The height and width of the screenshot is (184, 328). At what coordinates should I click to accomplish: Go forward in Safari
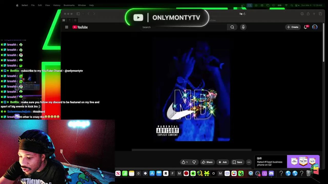[x=94, y=14]
